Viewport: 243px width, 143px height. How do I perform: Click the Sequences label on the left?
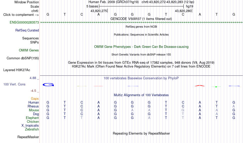click(30, 38)
